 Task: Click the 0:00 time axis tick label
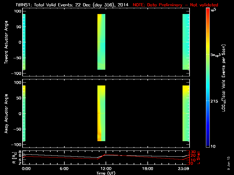click(26, 169)
